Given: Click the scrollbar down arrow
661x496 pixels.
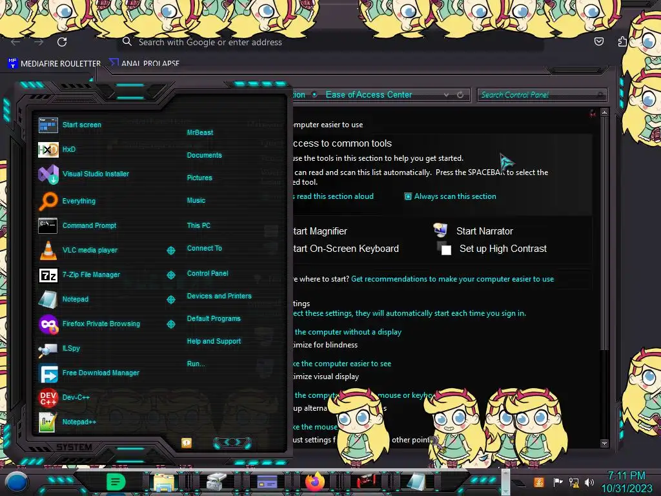Looking at the screenshot, I should coord(604,443).
